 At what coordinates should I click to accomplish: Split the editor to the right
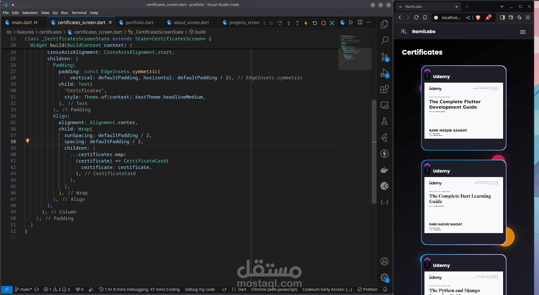360,22
